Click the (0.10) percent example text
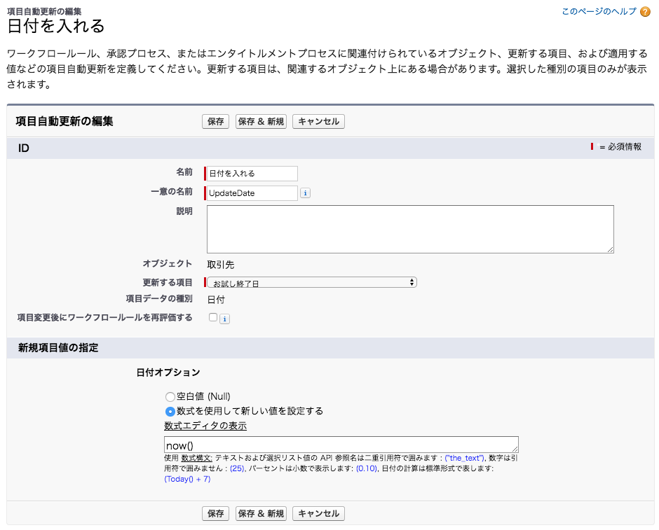659x530 pixels. [367, 468]
